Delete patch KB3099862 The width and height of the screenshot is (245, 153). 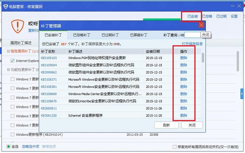pos(184,72)
